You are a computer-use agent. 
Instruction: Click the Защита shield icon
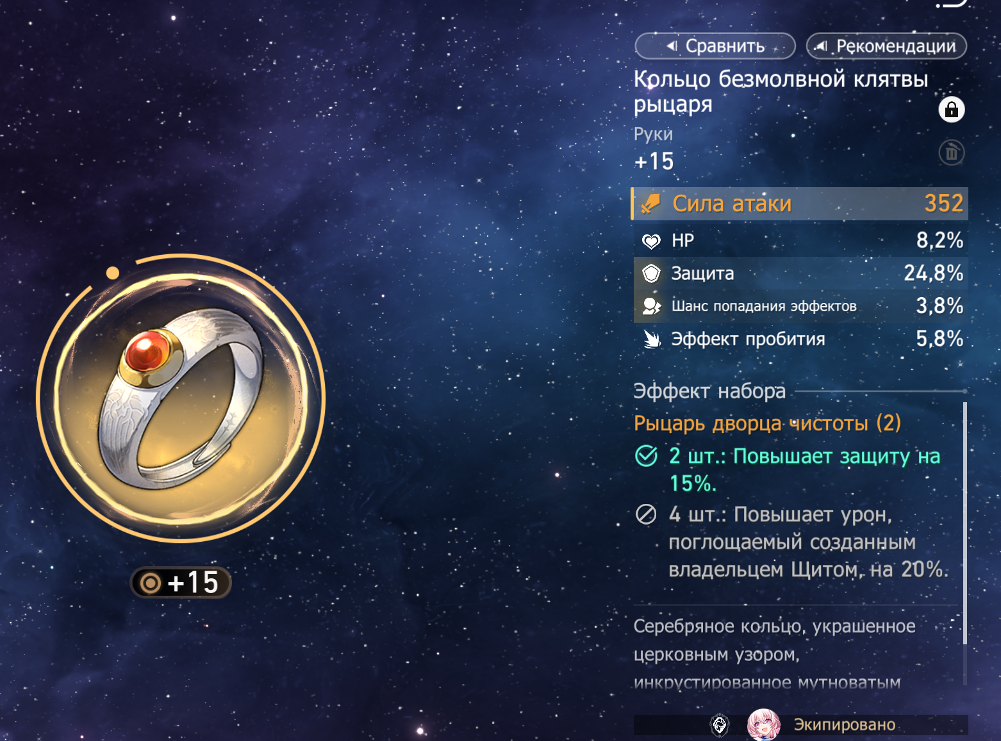click(x=651, y=273)
